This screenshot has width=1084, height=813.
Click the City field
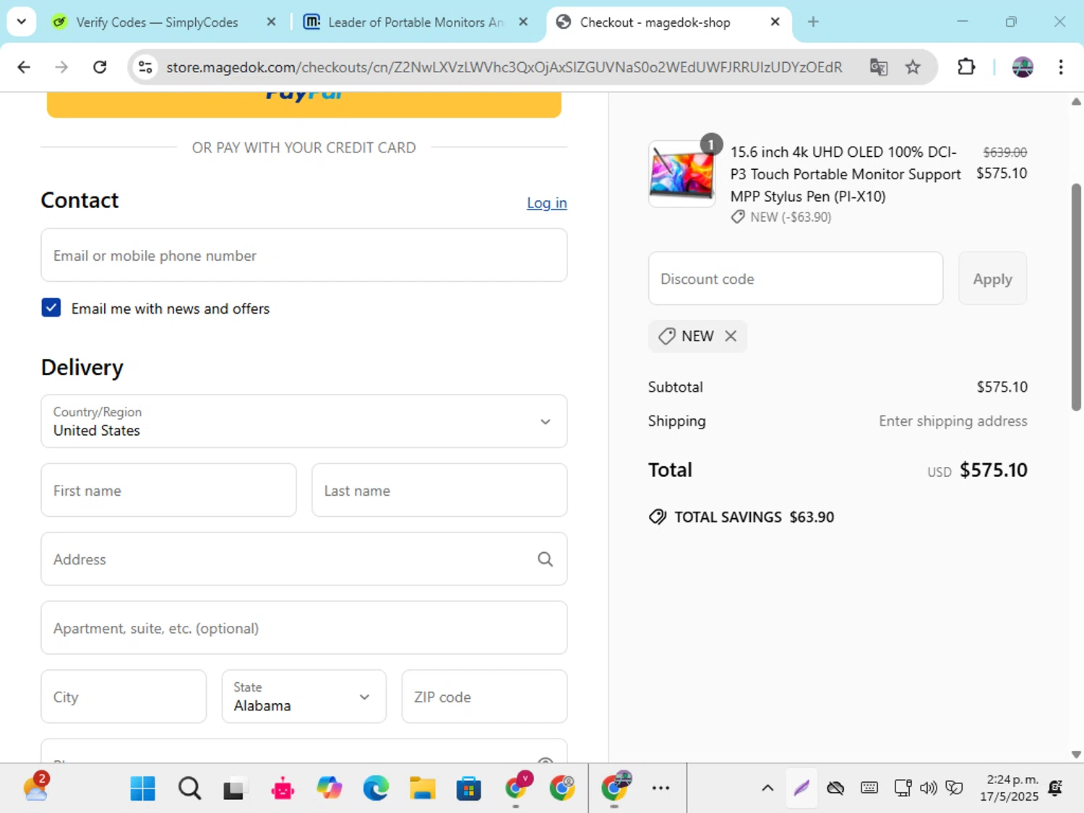click(124, 697)
